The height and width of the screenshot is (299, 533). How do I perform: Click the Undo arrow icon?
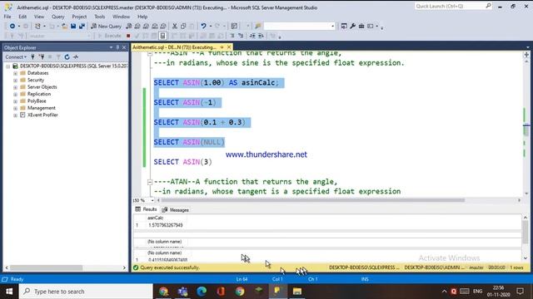click(203, 26)
